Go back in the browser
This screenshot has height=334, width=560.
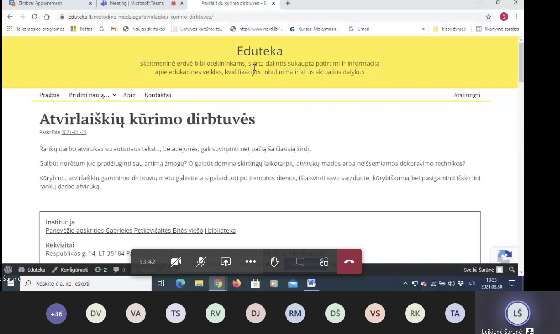(10, 17)
